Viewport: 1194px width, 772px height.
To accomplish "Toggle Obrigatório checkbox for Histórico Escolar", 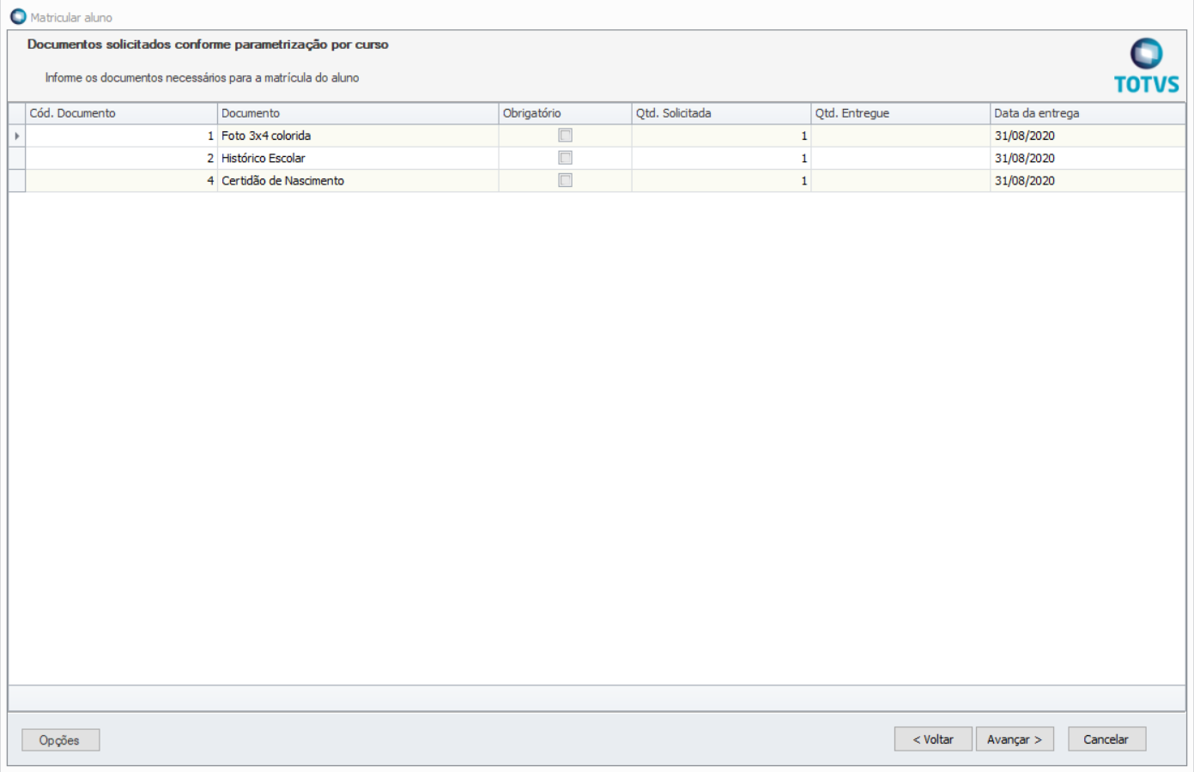I will 565,158.
